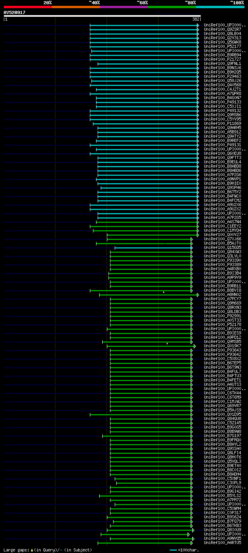Select the UniRef100_Q69VR7 hit

click(222, 406)
